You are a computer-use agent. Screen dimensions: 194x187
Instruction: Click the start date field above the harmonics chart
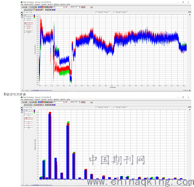click(x=103, y=107)
